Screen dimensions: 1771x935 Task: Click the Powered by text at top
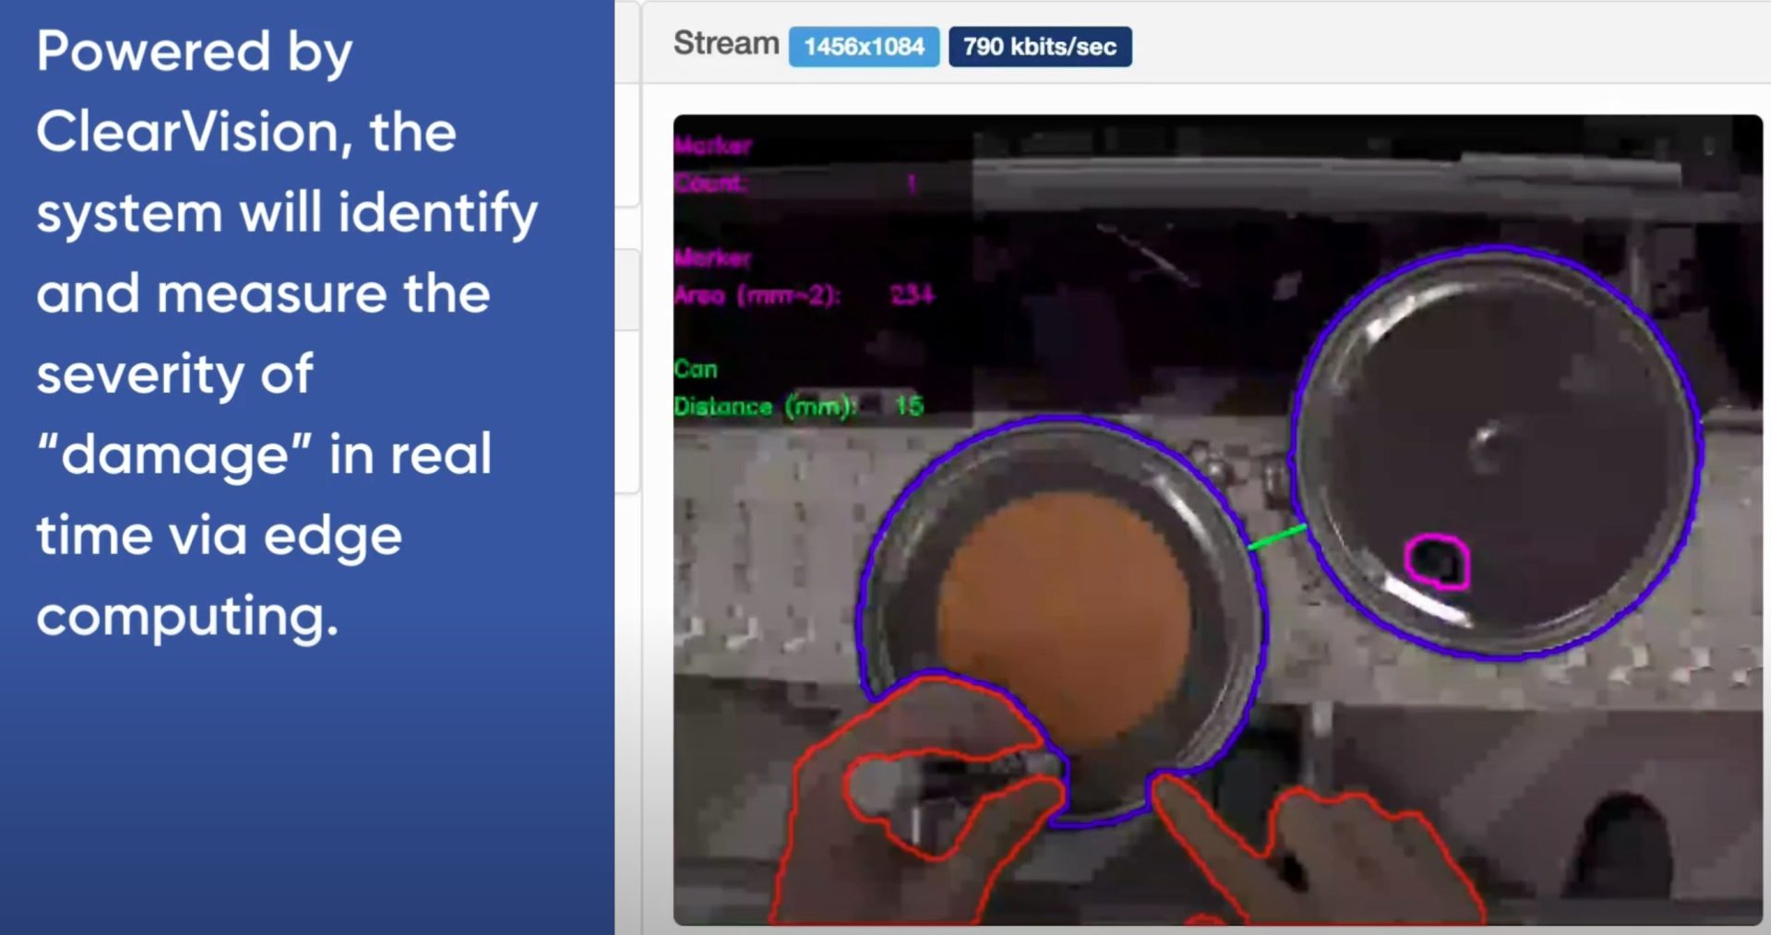pyautogui.click(x=195, y=52)
